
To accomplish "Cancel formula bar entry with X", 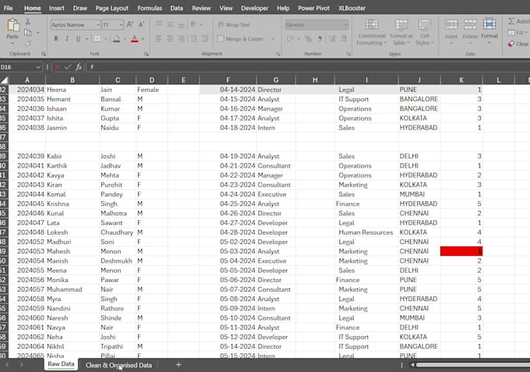I will click(57, 67).
